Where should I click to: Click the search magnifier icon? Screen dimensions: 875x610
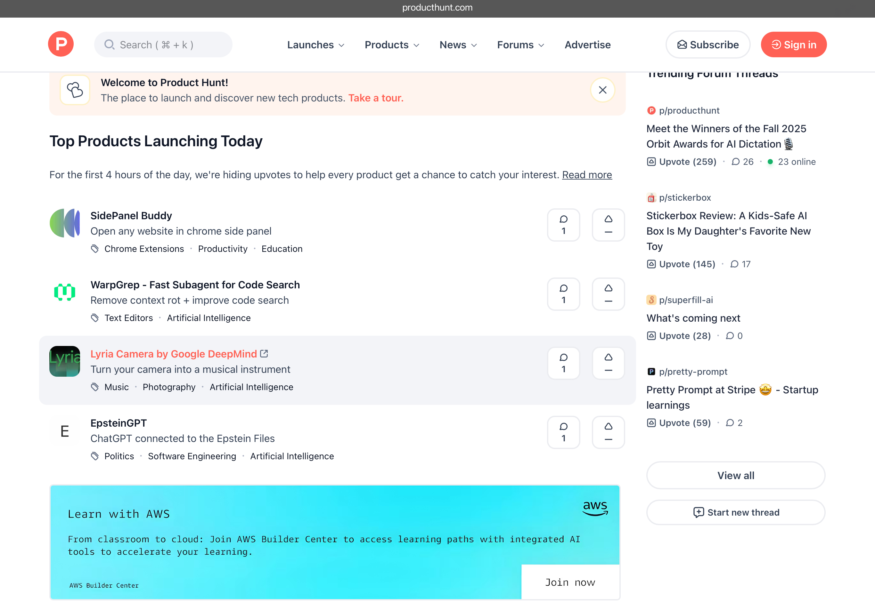pyautogui.click(x=110, y=44)
